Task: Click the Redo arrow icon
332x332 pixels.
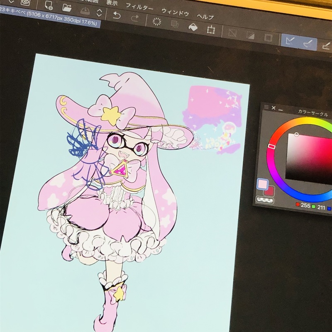Action: [134, 18]
